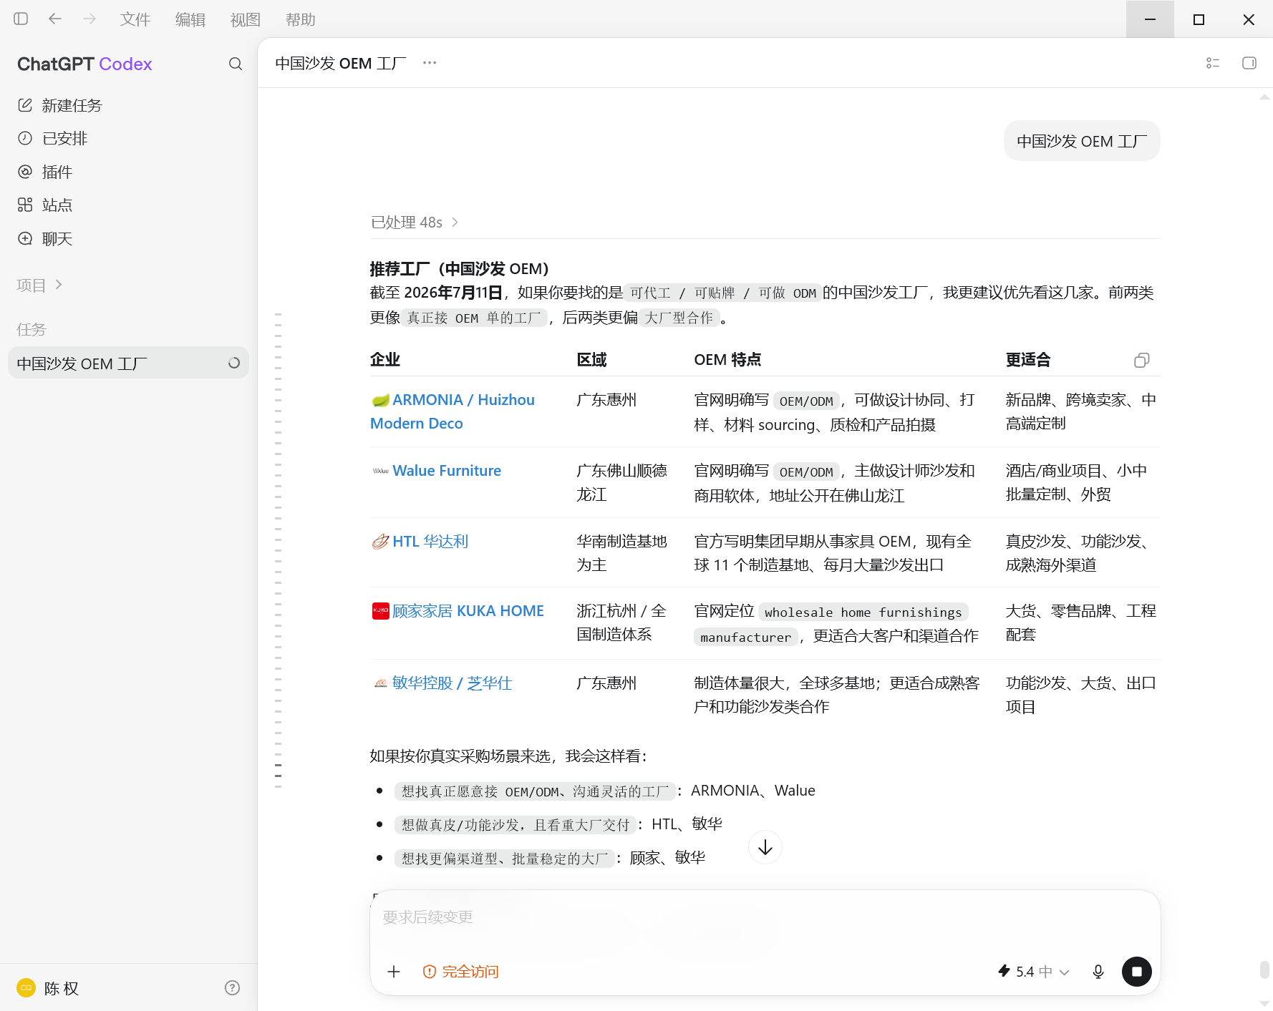Open the more options ellipsis beside title
Screen dimensions: 1273x1011
430,63
